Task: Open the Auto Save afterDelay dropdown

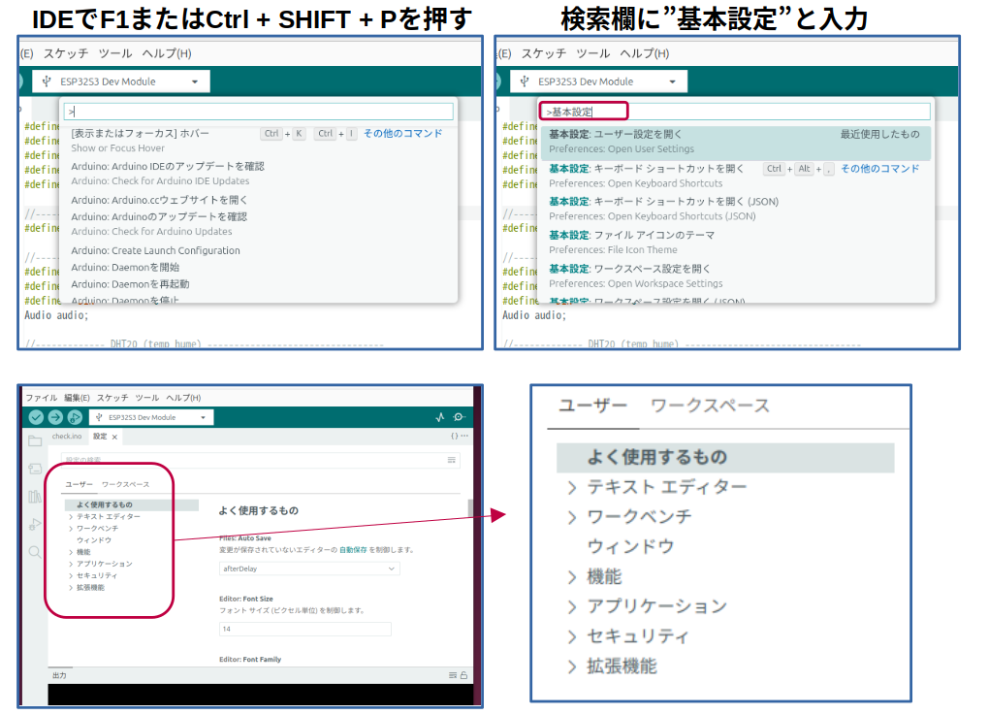Action: 309,569
